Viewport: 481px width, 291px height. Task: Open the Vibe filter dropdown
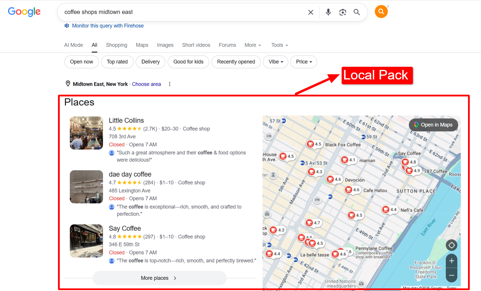[x=276, y=62]
